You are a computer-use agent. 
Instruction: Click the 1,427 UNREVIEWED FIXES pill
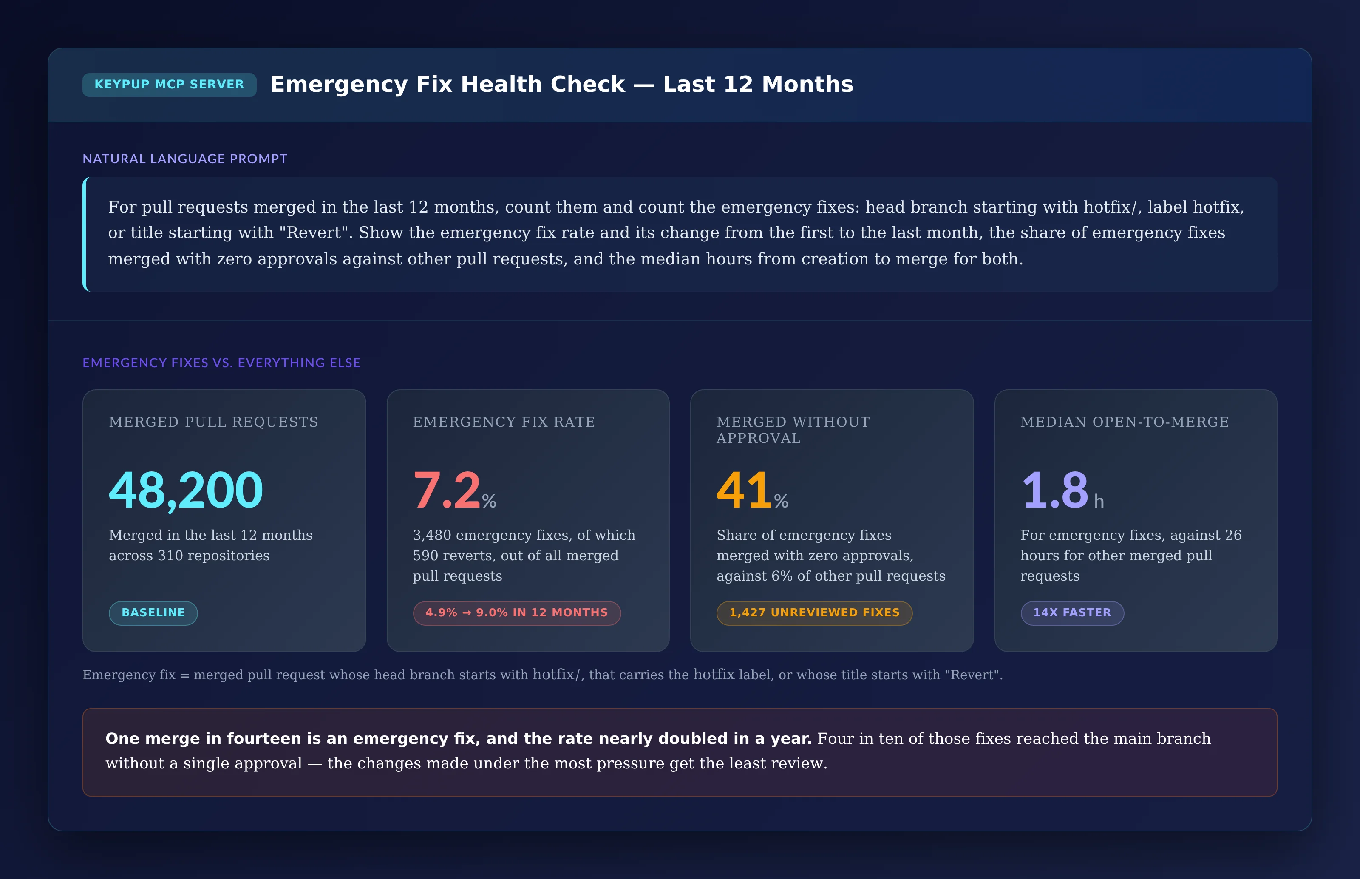pos(814,613)
